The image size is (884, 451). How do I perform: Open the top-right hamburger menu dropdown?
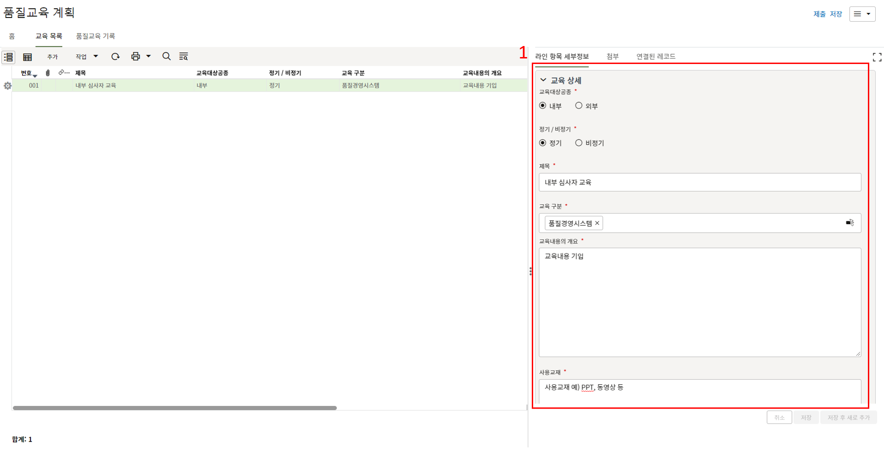862,14
